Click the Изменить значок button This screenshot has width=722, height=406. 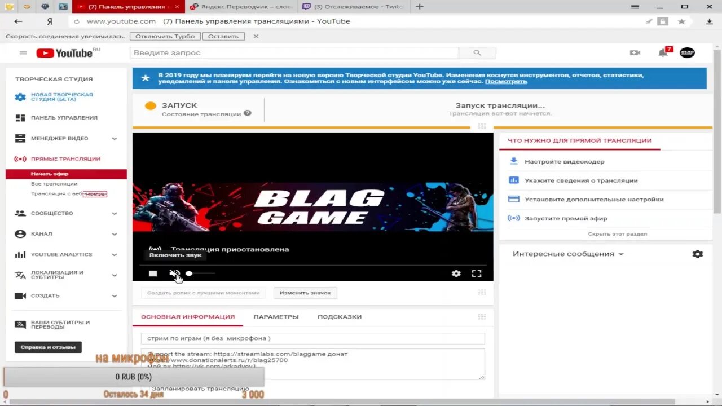[305, 293]
